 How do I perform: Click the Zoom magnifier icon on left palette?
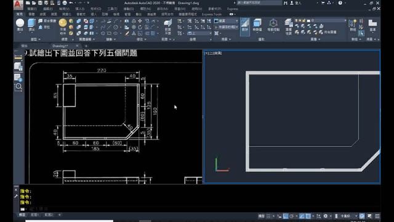point(18,87)
